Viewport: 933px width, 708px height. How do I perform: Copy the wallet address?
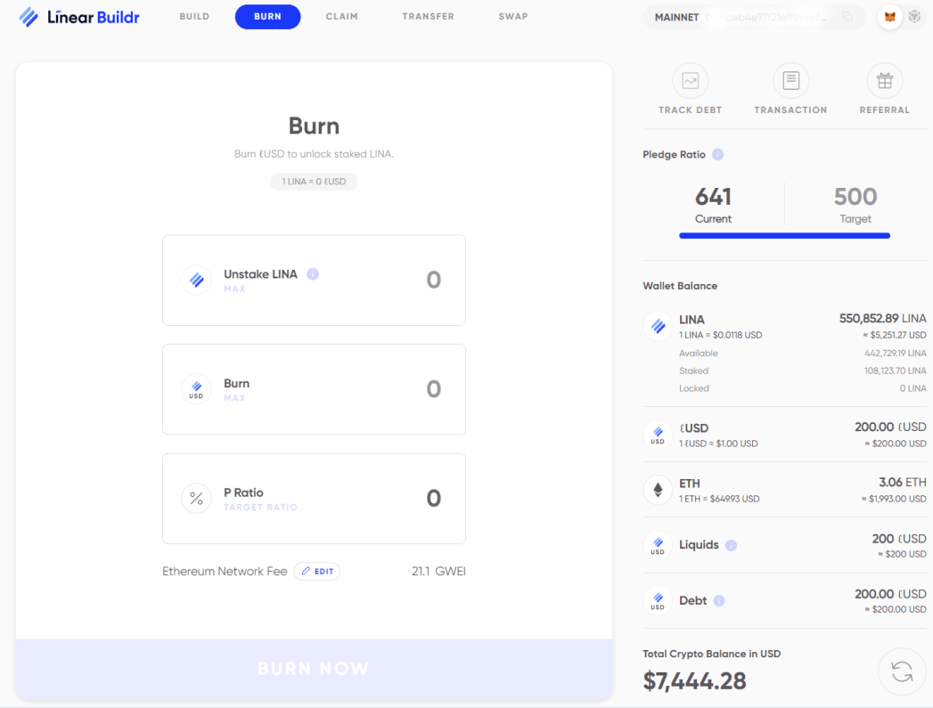coord(847,17)
